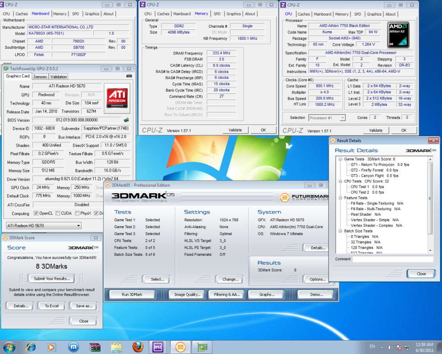The image size is (442, 354).
Task: Click the Run 3DMark button
Action: pos(132,294)
